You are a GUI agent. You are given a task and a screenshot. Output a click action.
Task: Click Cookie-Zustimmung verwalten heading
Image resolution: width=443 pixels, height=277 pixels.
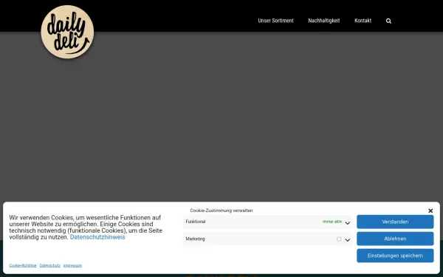pyautogui.click(x=221, y=211)
